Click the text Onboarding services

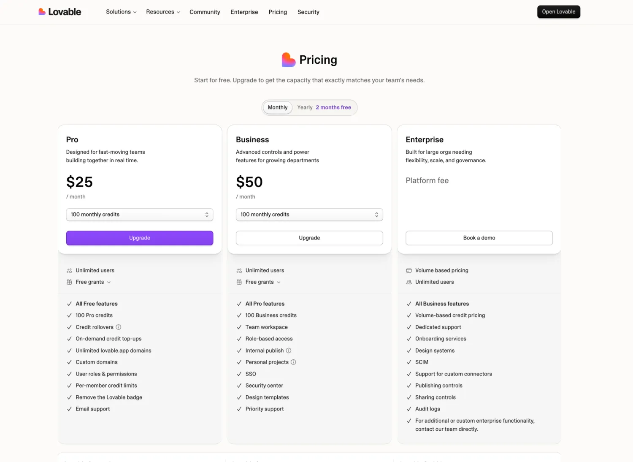click(441, 339)
